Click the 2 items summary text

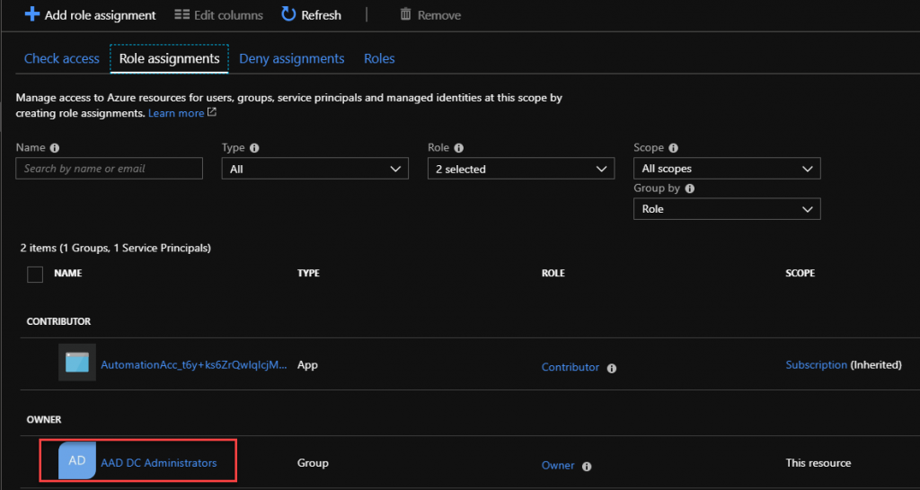(116, 248)
